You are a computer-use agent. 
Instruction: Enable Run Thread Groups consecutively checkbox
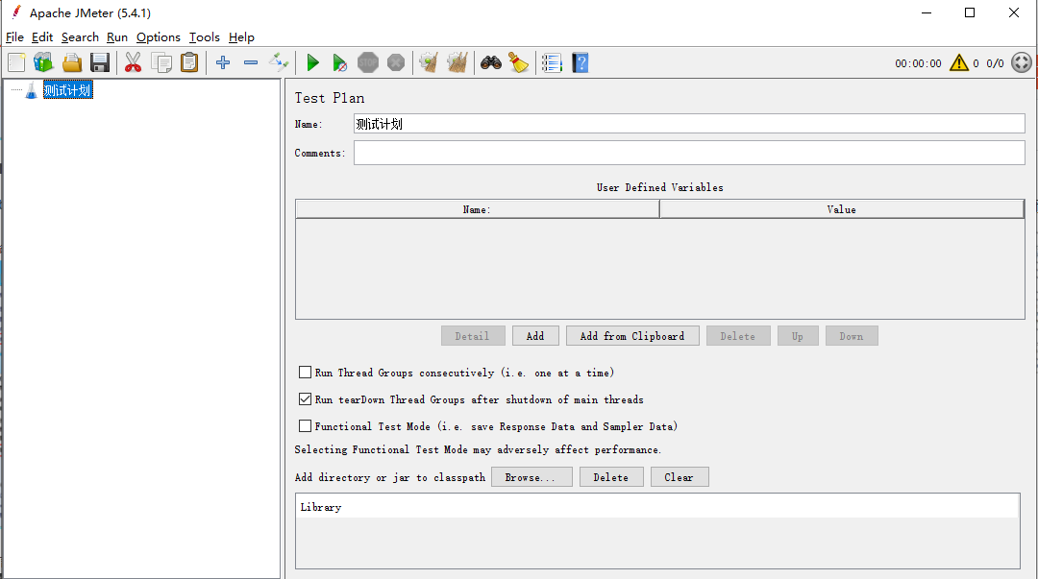(x=306, y=373)
